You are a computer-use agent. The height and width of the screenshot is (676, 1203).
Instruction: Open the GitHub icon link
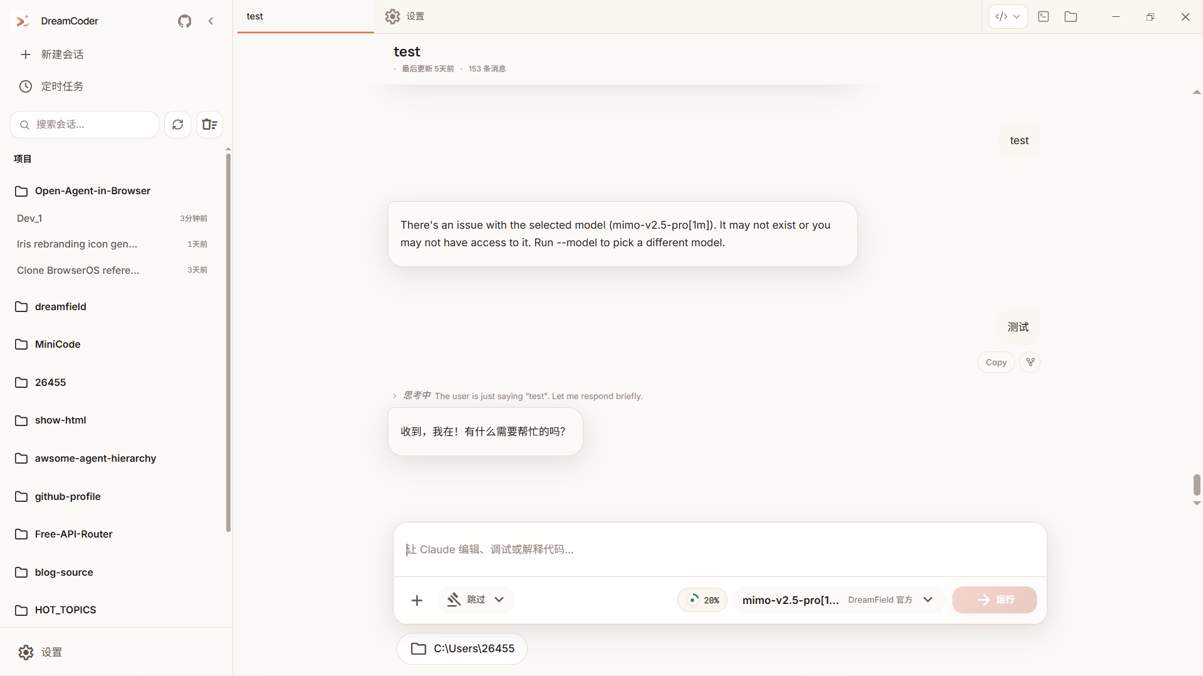(184, 21)
